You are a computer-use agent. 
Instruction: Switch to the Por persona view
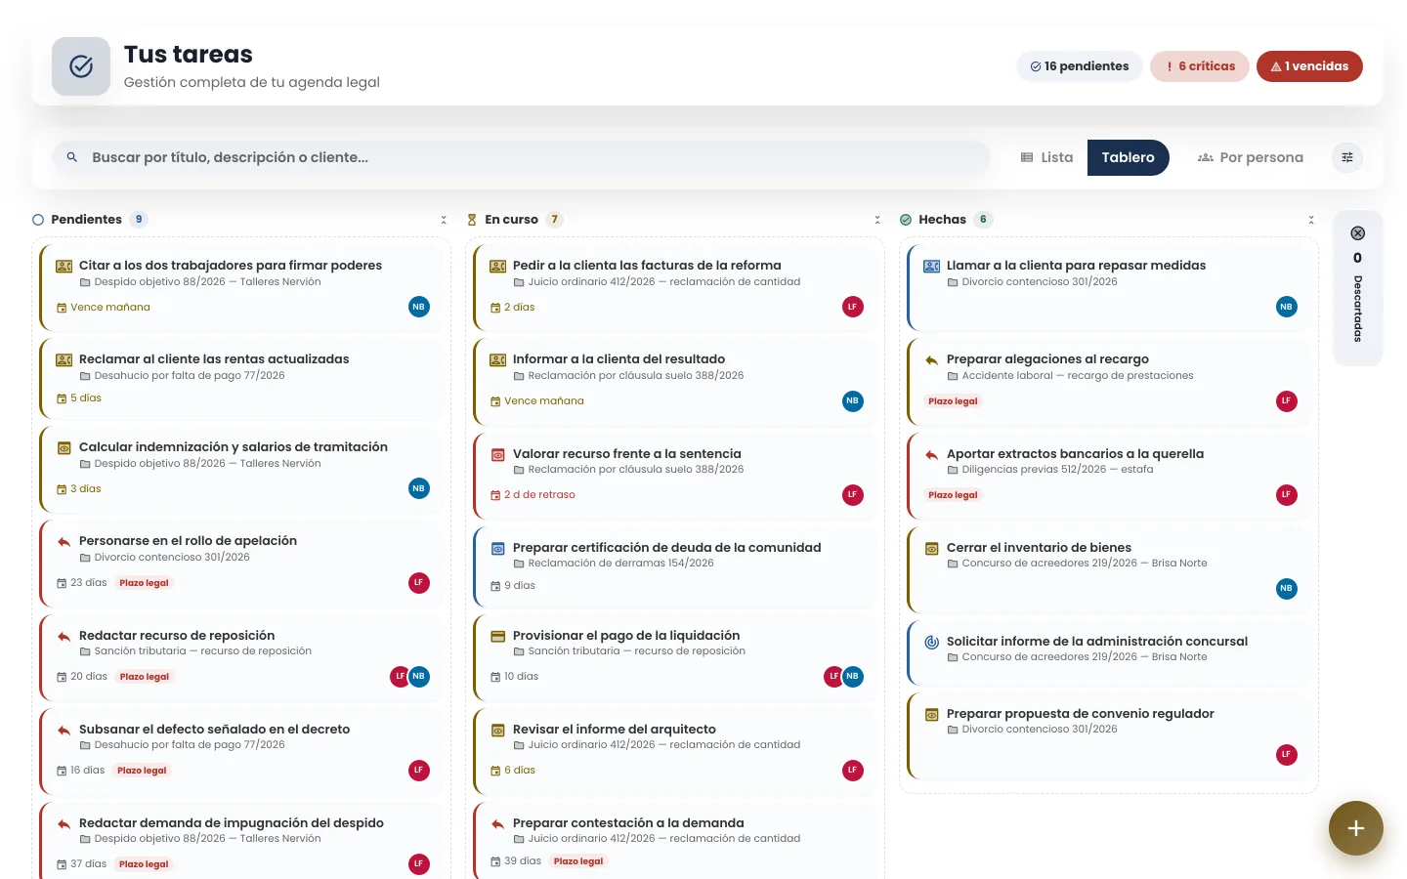(1251, 157)
